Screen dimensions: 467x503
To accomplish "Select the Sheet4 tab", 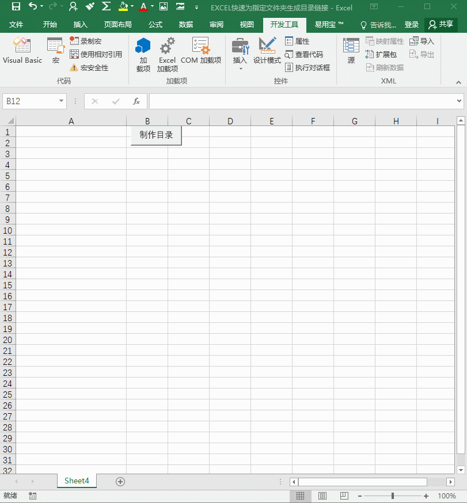I will [x=77, y=481].
